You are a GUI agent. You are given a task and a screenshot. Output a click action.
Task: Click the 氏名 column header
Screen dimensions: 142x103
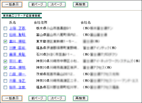click(13, 23)
